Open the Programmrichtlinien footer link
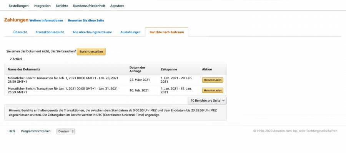346x153 pixels. coord(36,131)
